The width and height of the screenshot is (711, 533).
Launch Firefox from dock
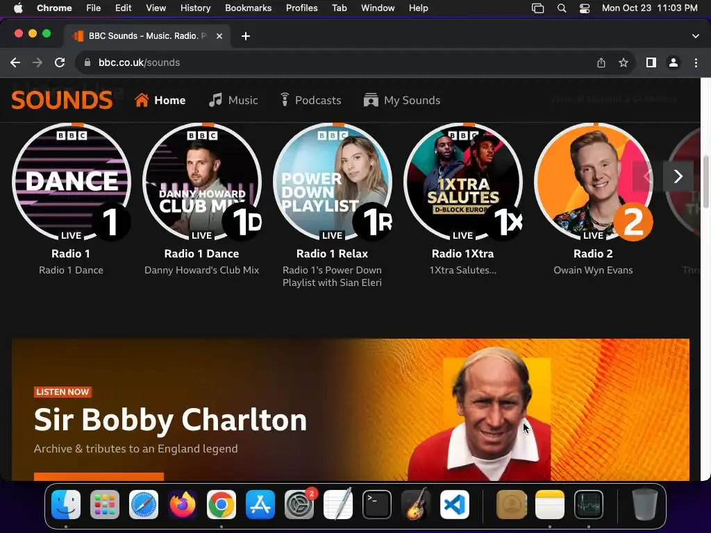(x=183, y=505)
